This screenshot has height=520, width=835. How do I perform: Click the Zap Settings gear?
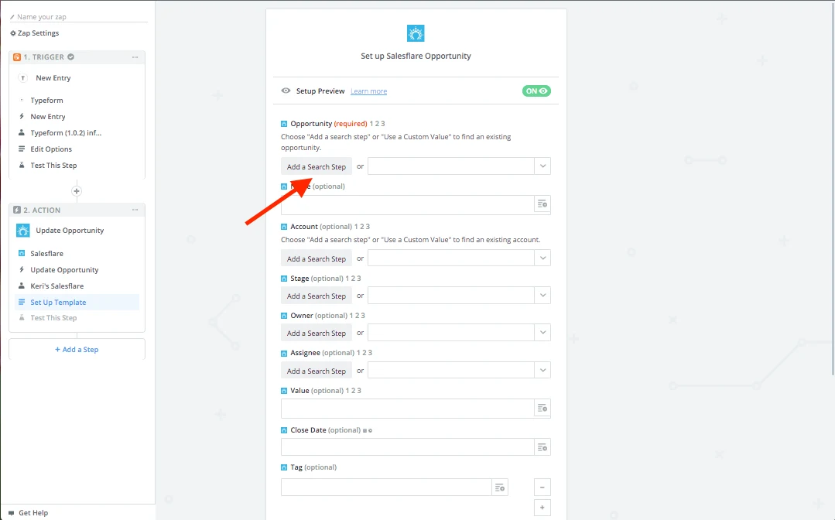point(13,33)
